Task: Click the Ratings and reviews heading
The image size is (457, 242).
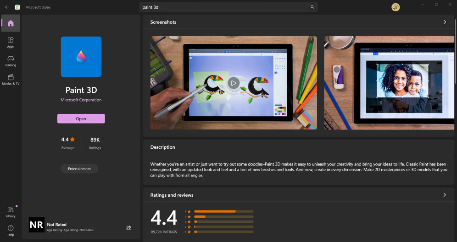Action: click(x=172, y=195)
